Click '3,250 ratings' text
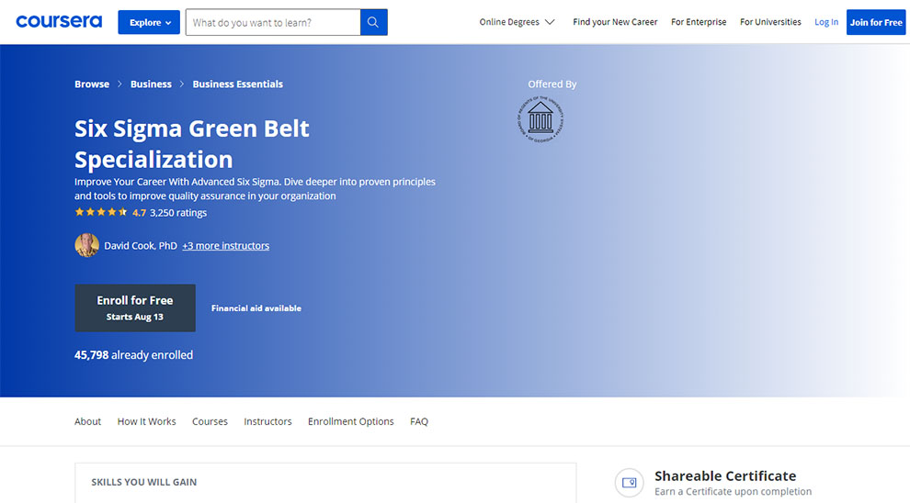The width and height of the screenshot is (910, 503). click(178, 213)
